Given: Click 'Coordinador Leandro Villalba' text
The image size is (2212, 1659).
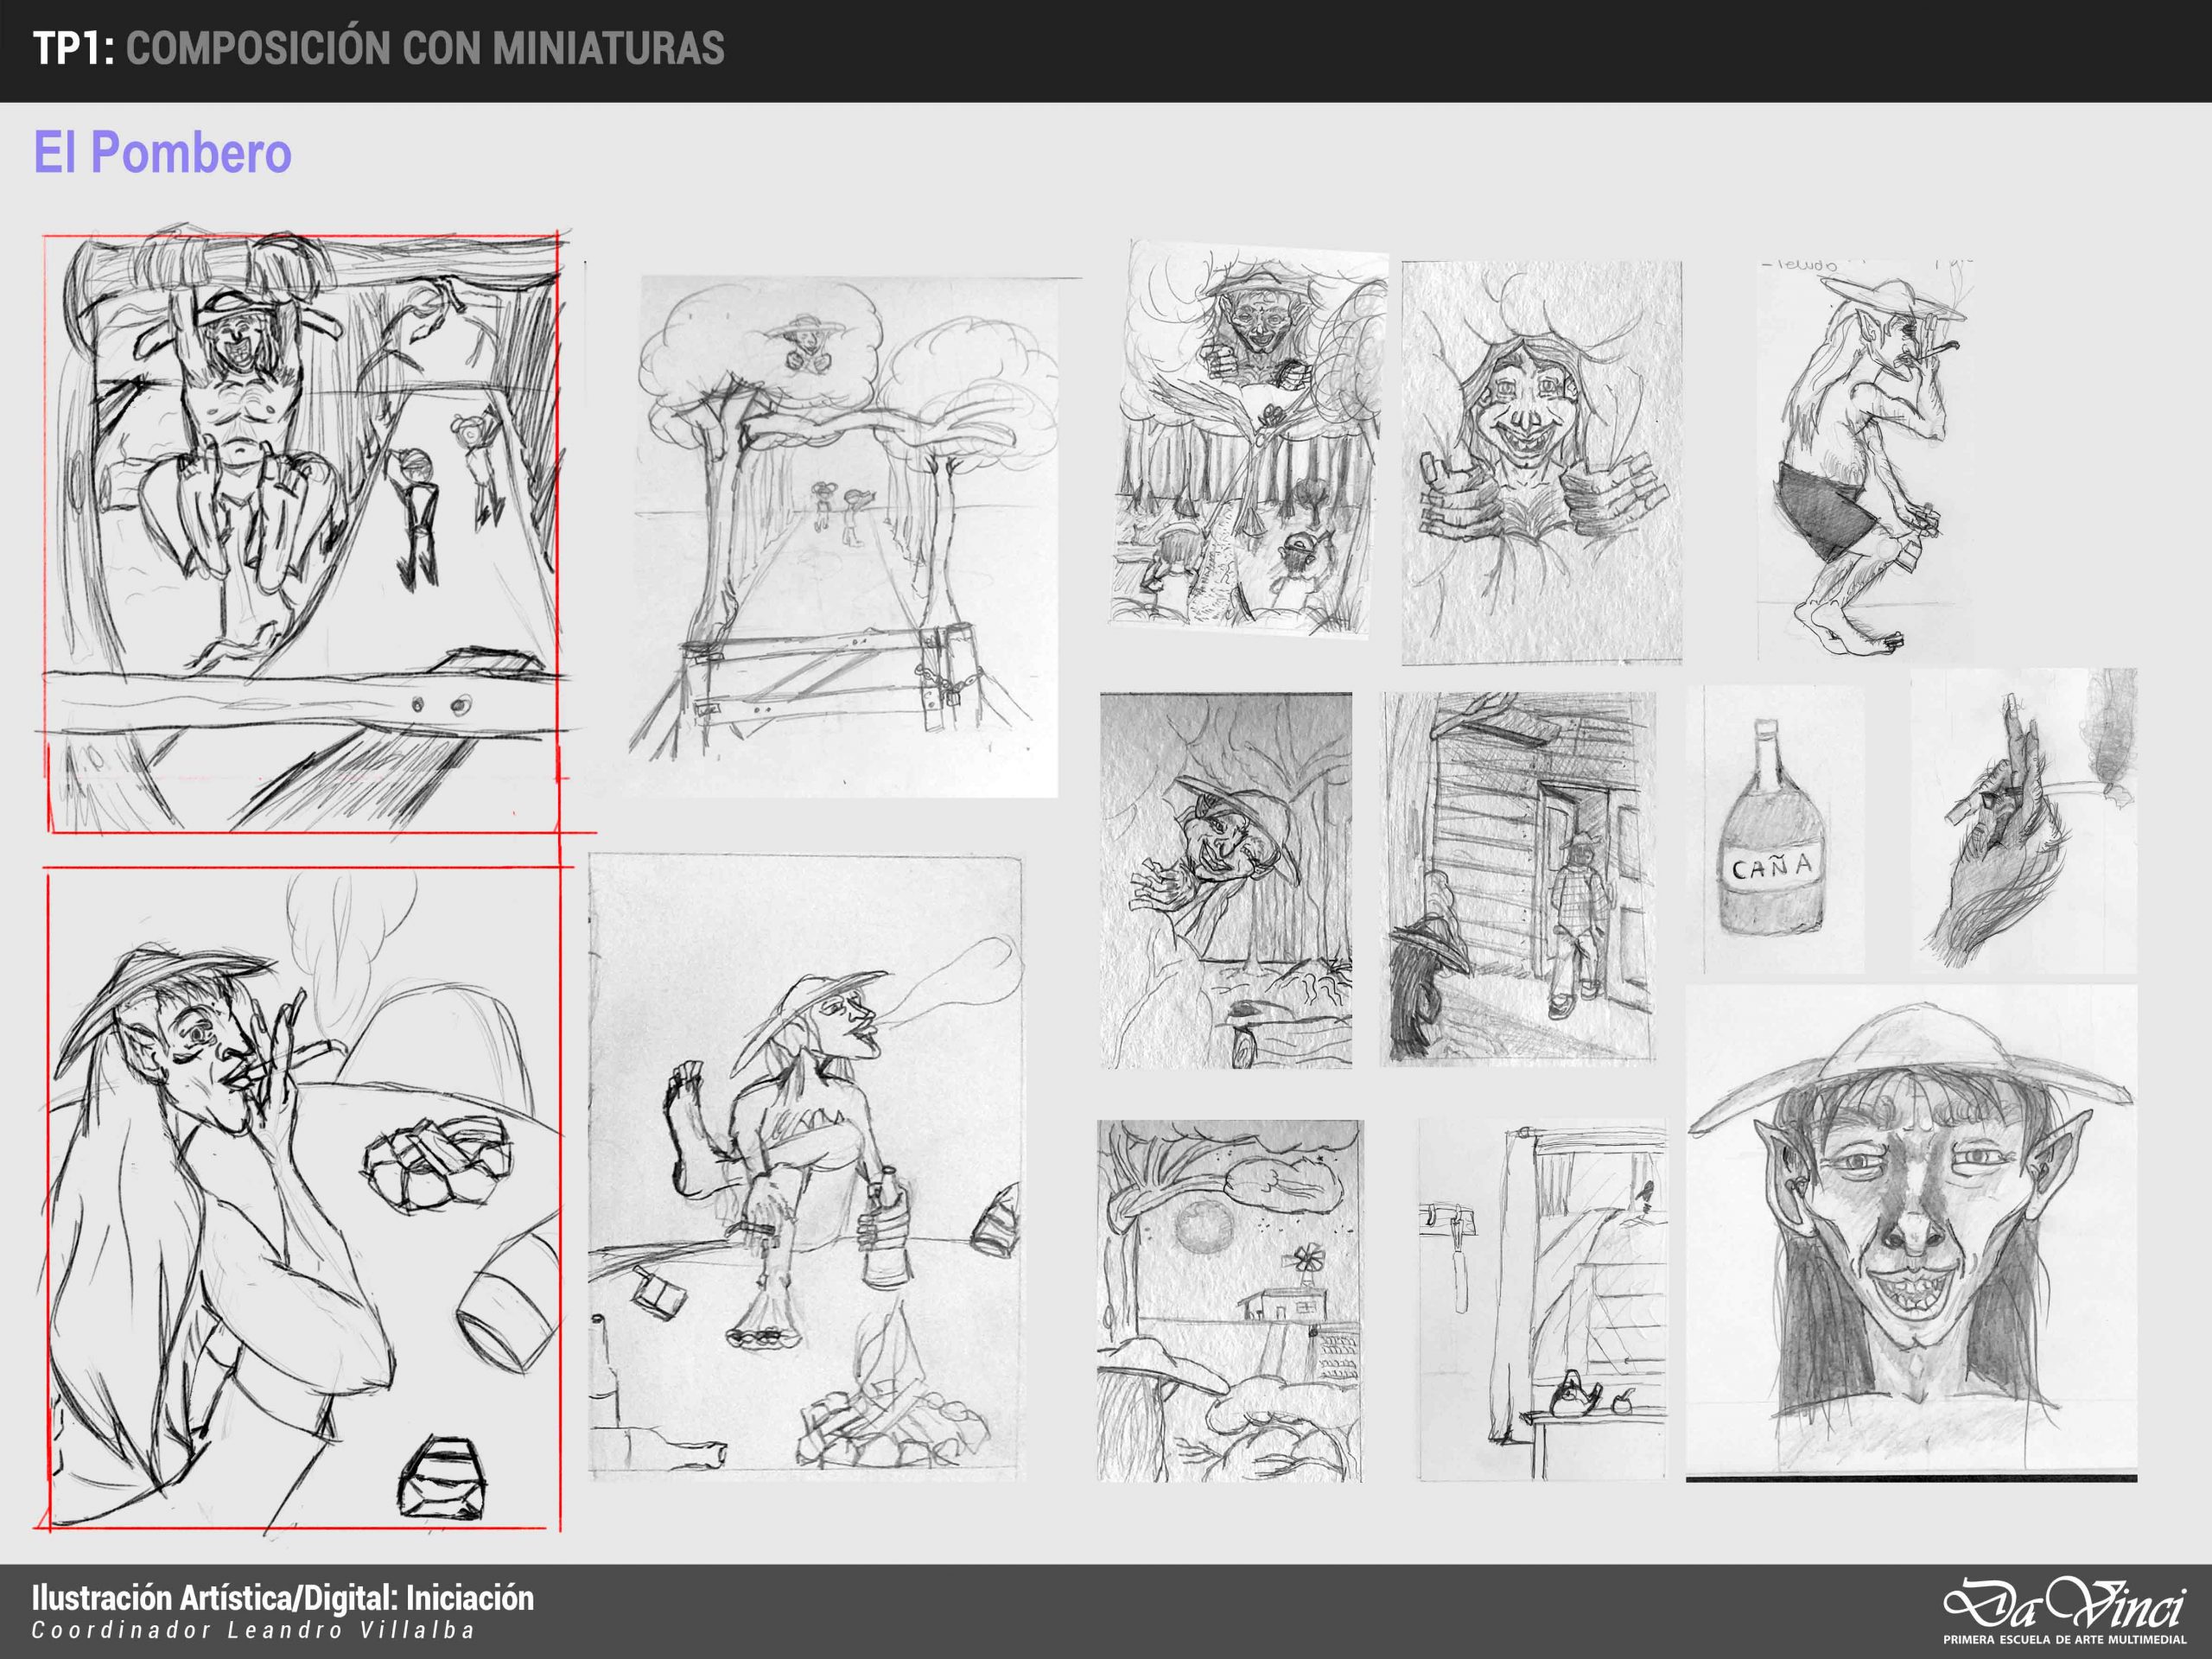Looking at the screenshot, I should coord(253,1631).
